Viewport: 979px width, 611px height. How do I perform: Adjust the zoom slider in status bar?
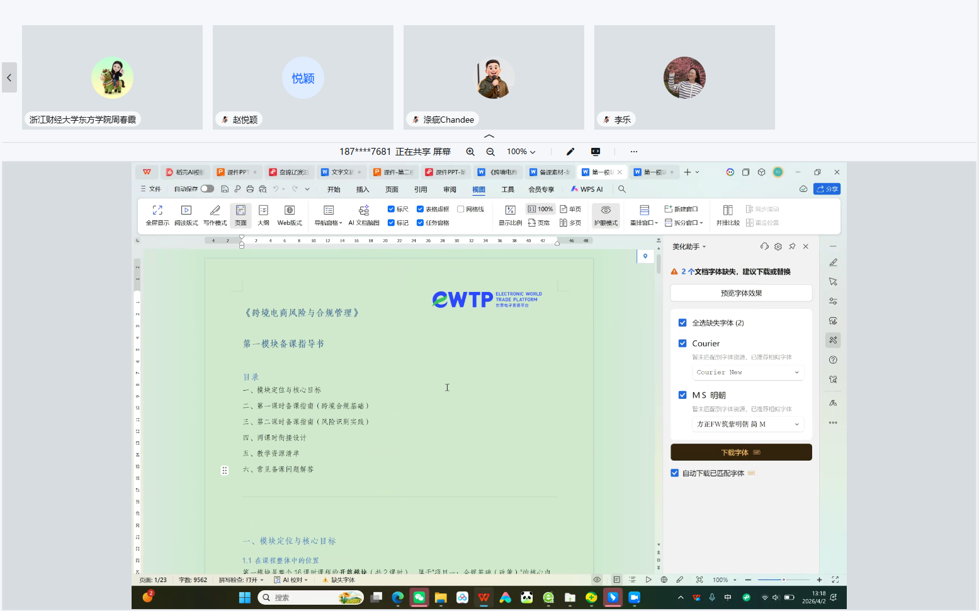783,580
